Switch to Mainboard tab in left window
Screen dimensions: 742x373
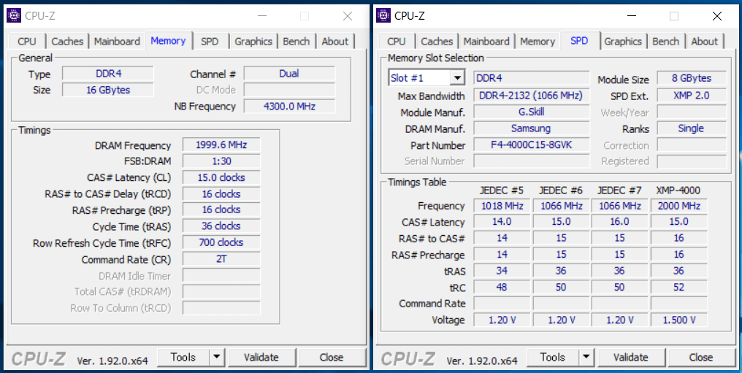click(117, 42)
